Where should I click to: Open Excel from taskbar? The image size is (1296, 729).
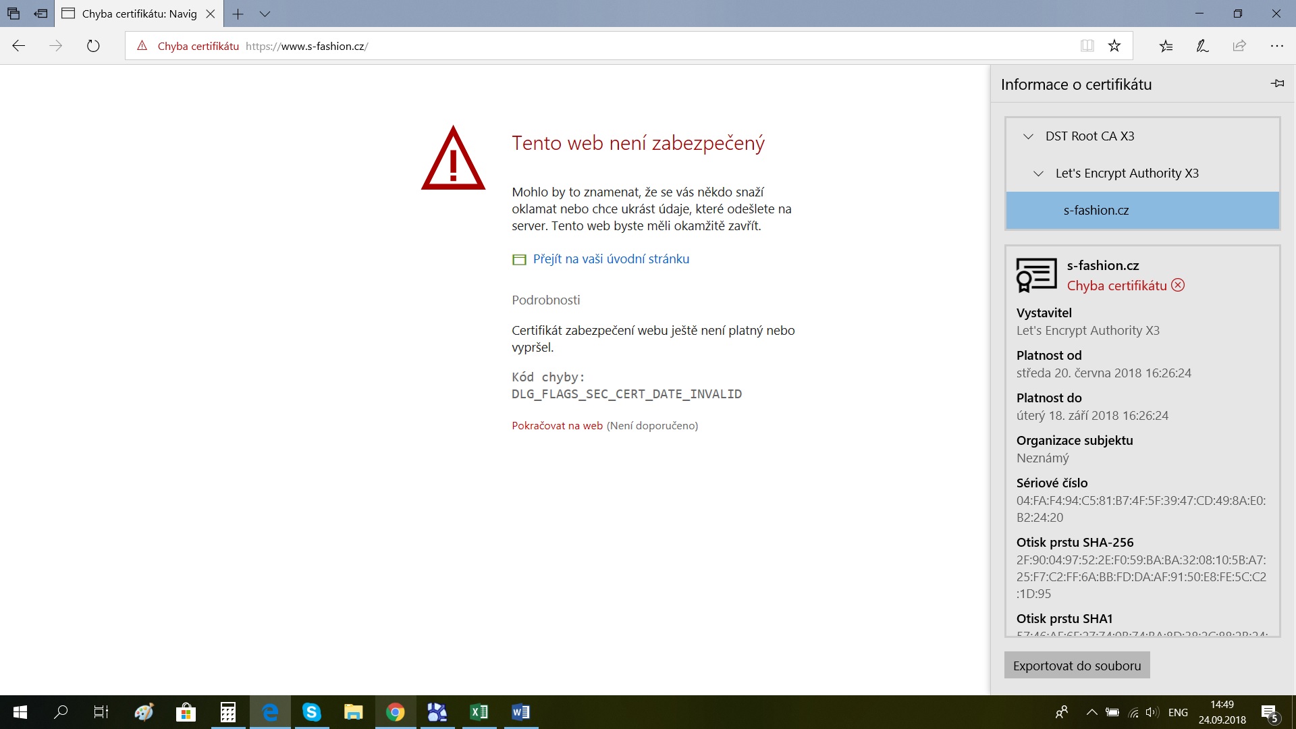click(479, 712)
